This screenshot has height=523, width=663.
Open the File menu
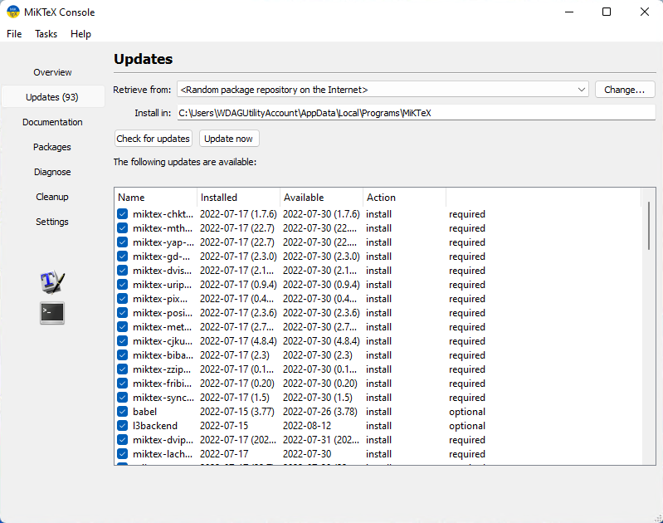[15, 34]
